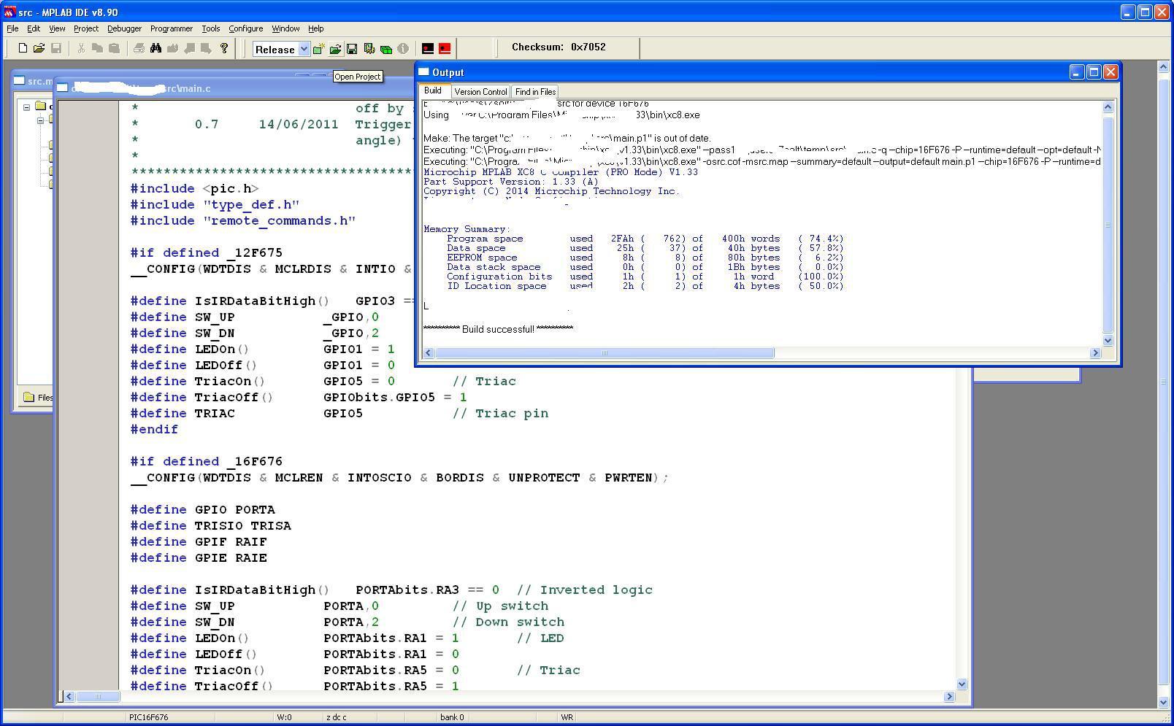Open the File menu

click(x=12, y=28)
